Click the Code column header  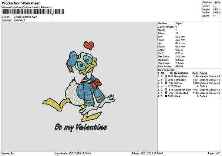click(x=195, y=73)
